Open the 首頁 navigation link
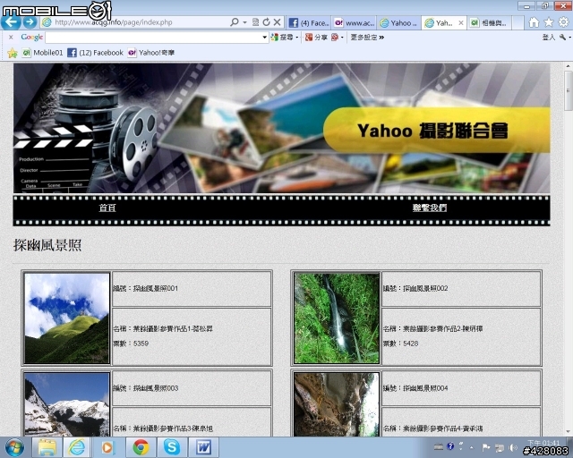 [107, 208]
